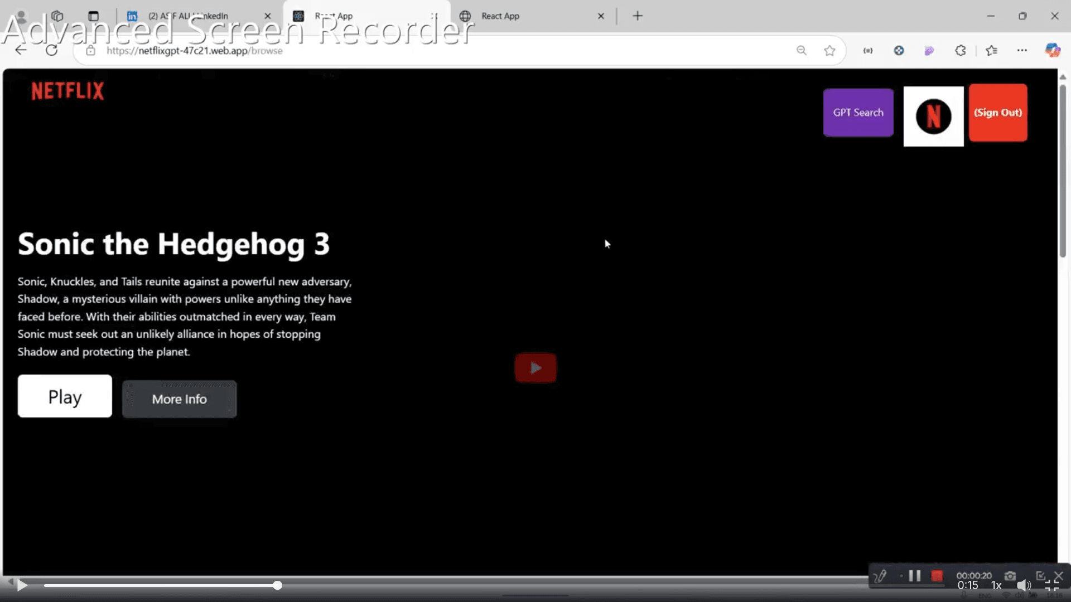This screenshot has height=602, width=1071.
Task: Play the recorded video
Action: [x=22, y=585]
